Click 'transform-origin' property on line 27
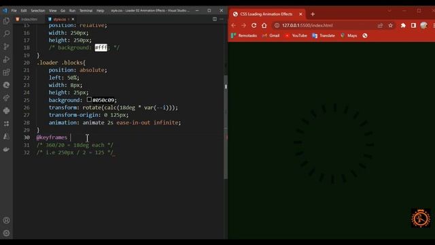Viewport: 435px width, 245px height. (73, 115)
